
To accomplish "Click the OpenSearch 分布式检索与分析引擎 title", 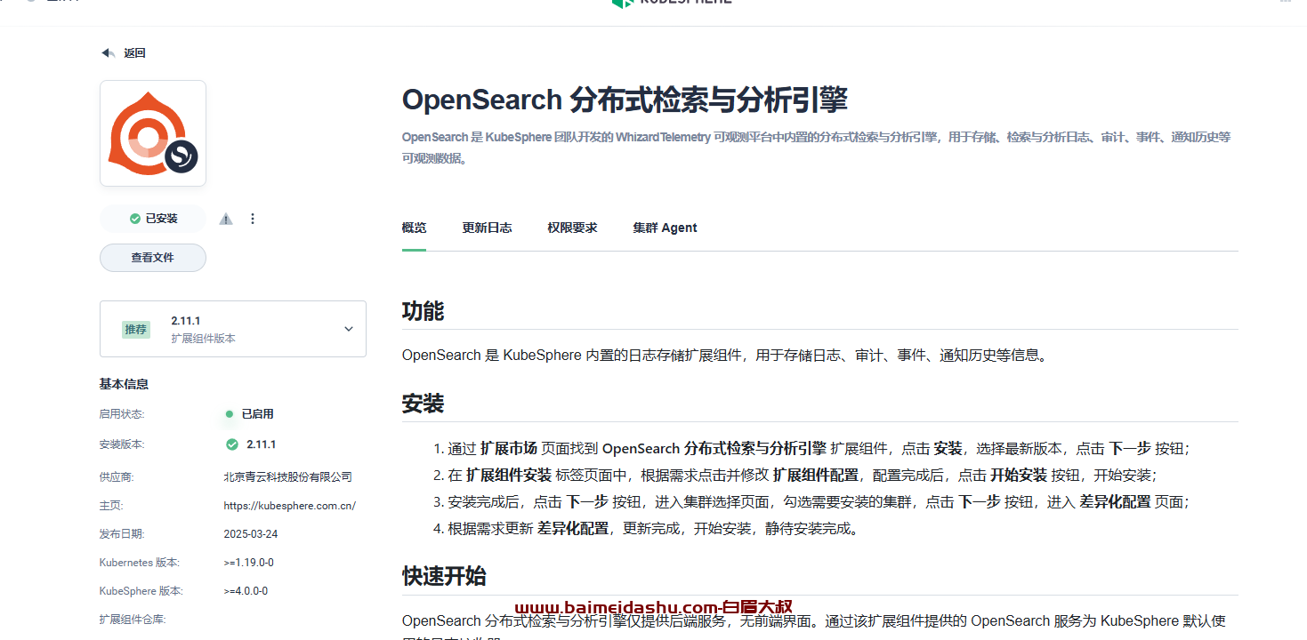I will (625, 100).
